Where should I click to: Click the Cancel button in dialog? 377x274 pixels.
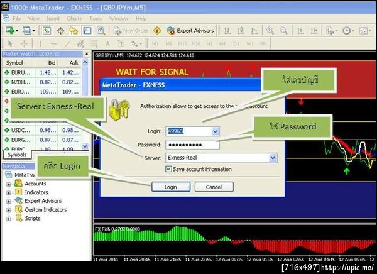pos(214,187)
